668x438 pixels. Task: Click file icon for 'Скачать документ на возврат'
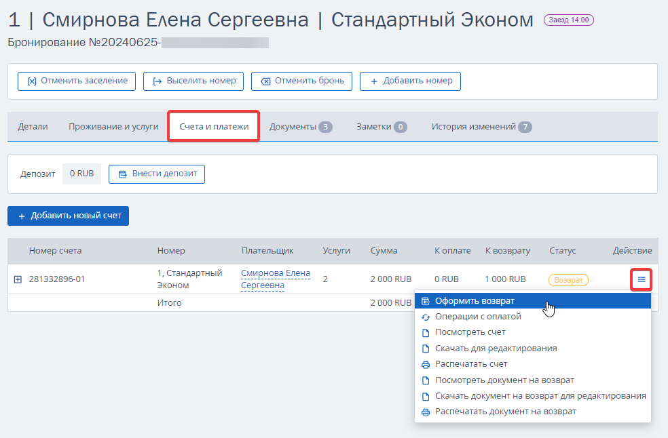(425, 397)
